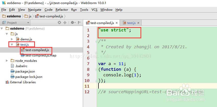Open the Project view dropdown
This screenshot has height=107, width=217.
click(28, 23)
